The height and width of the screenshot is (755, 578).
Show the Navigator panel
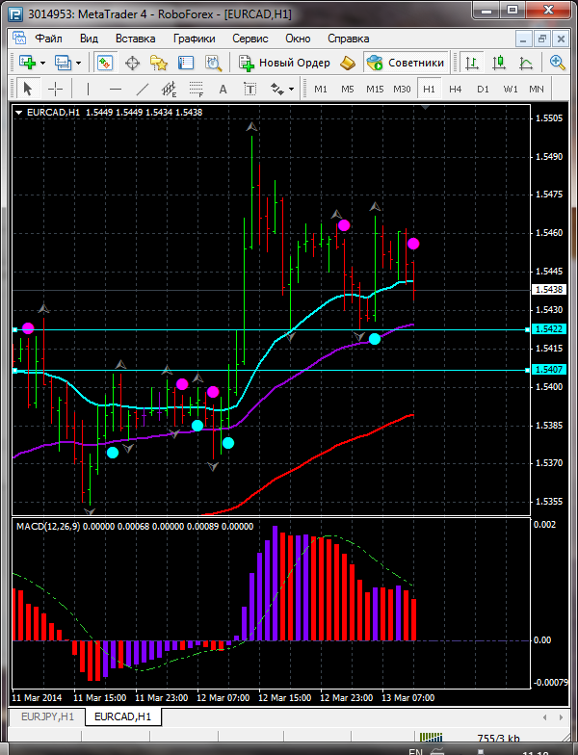(158, 63)
